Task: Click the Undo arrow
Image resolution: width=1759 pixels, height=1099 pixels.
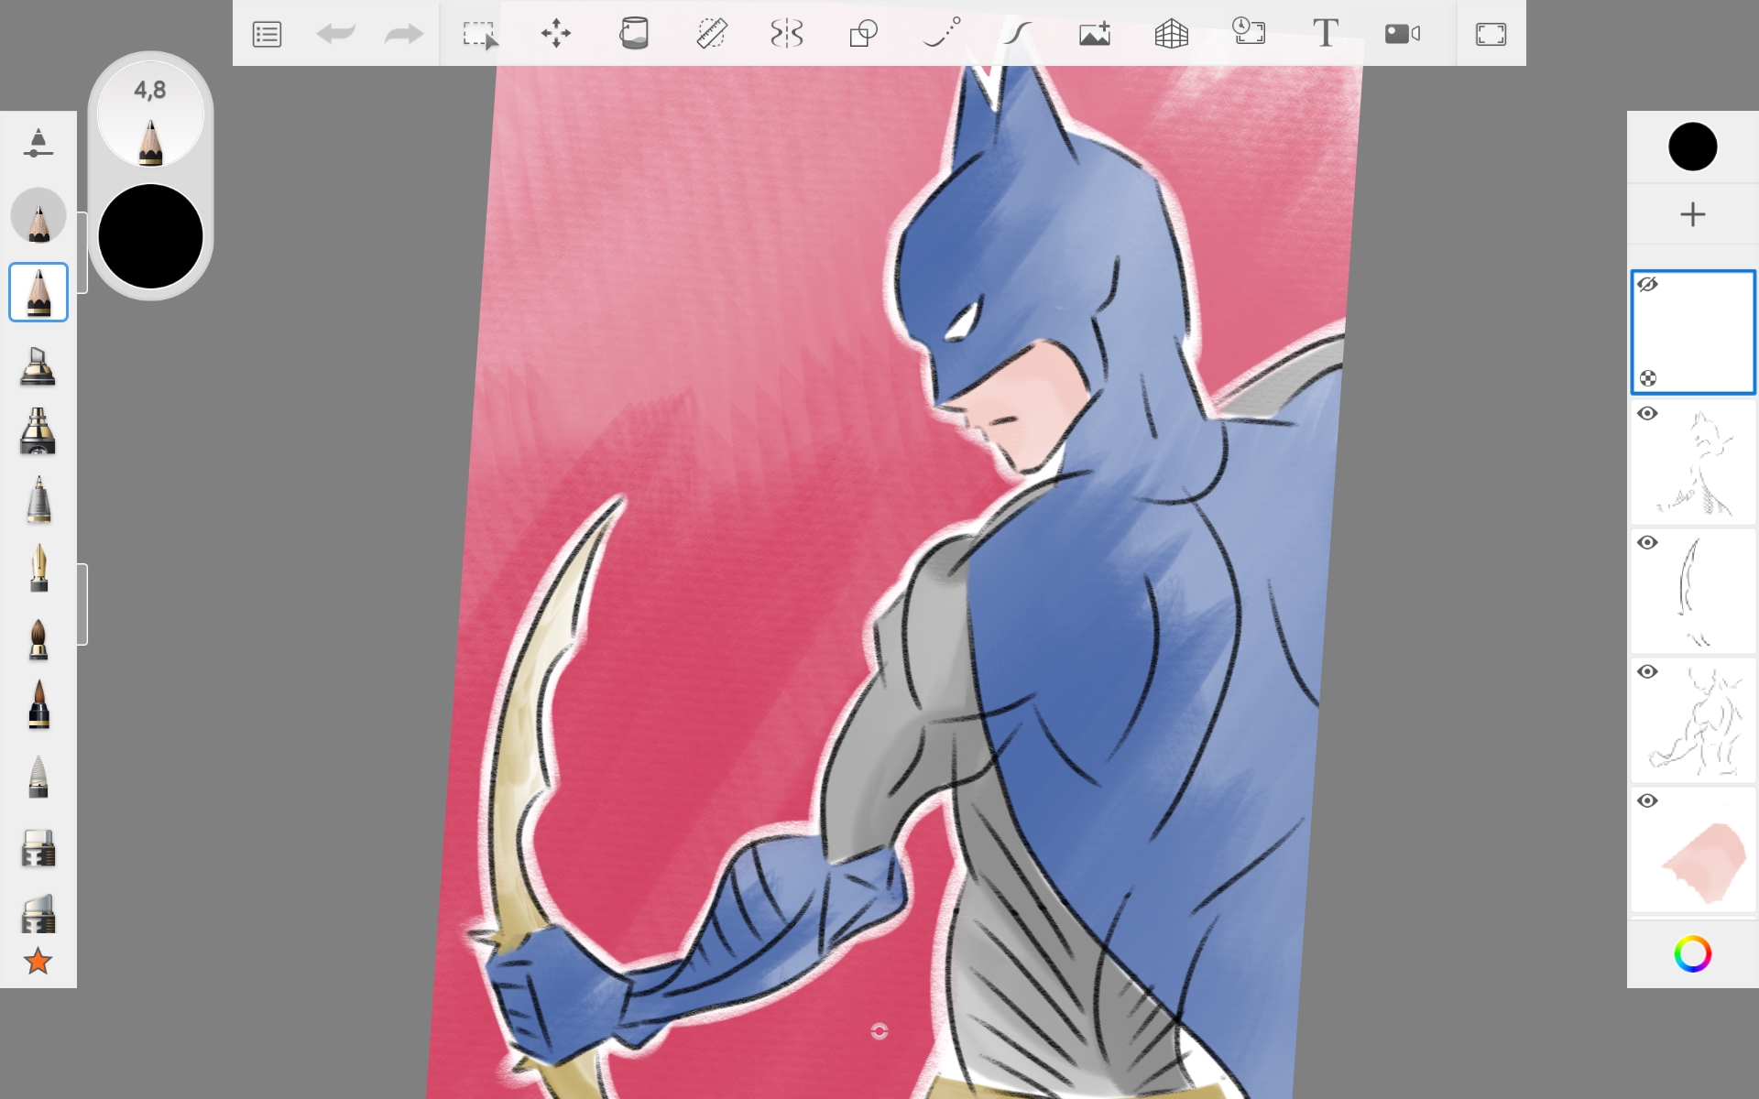Action: pos(335,35)
